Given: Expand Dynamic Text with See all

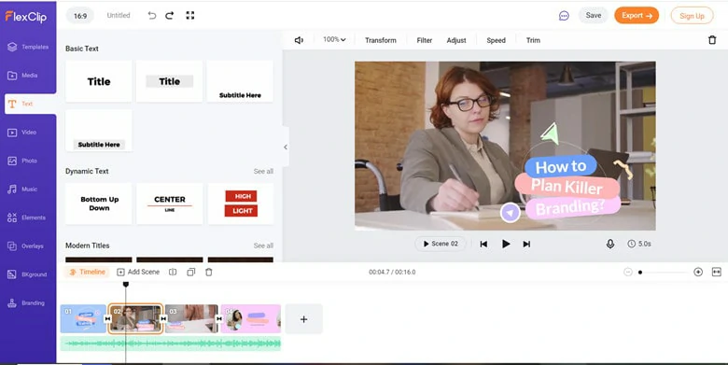Looking at the screenshot, I should pos(263,172).
